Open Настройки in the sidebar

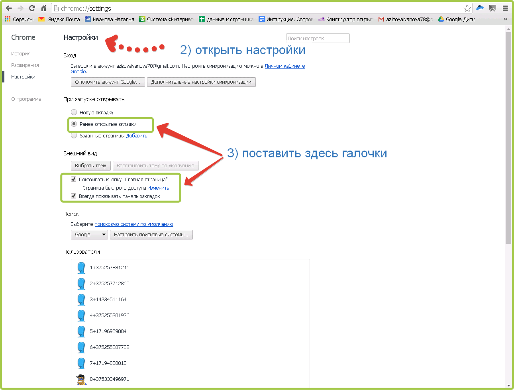click(x=23, y=77)
